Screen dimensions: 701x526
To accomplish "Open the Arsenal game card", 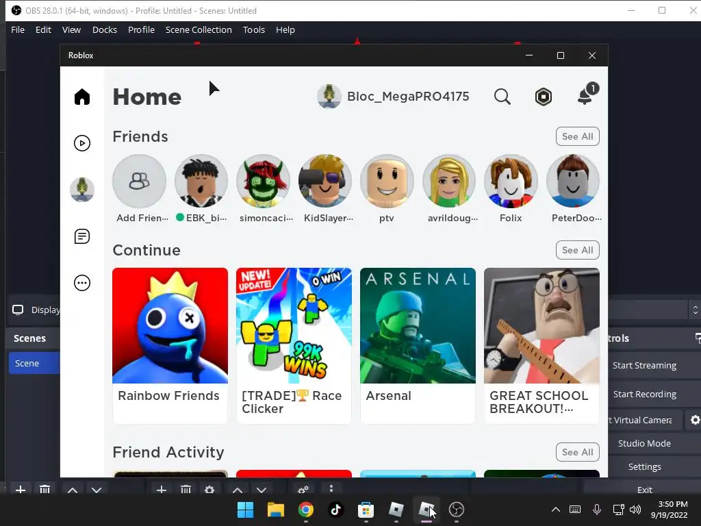I will tap(418, 345).
